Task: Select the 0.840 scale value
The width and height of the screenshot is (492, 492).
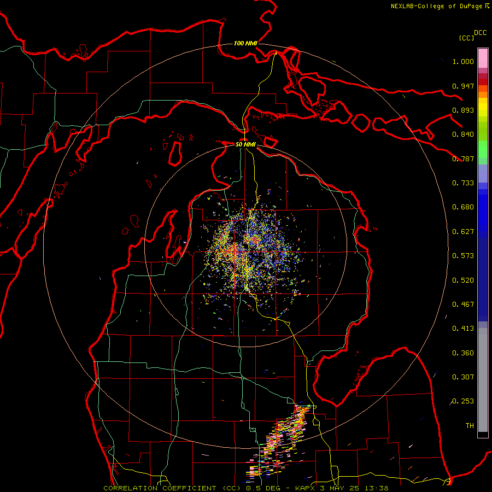Action: coord(463,134)
